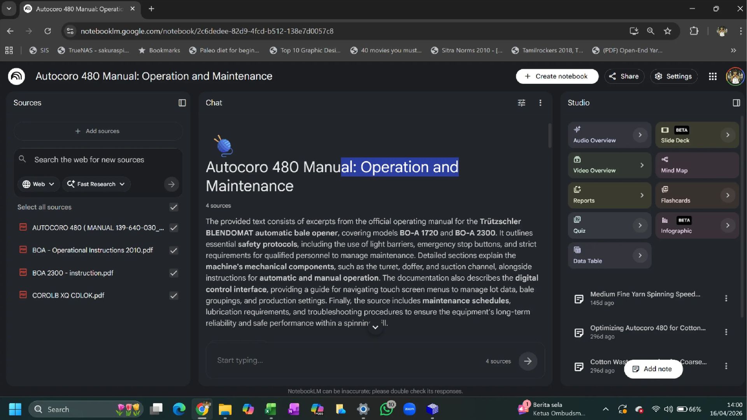747x420 pixels.
Task: Click Add sources button
Action: click(x=98, y=131)
